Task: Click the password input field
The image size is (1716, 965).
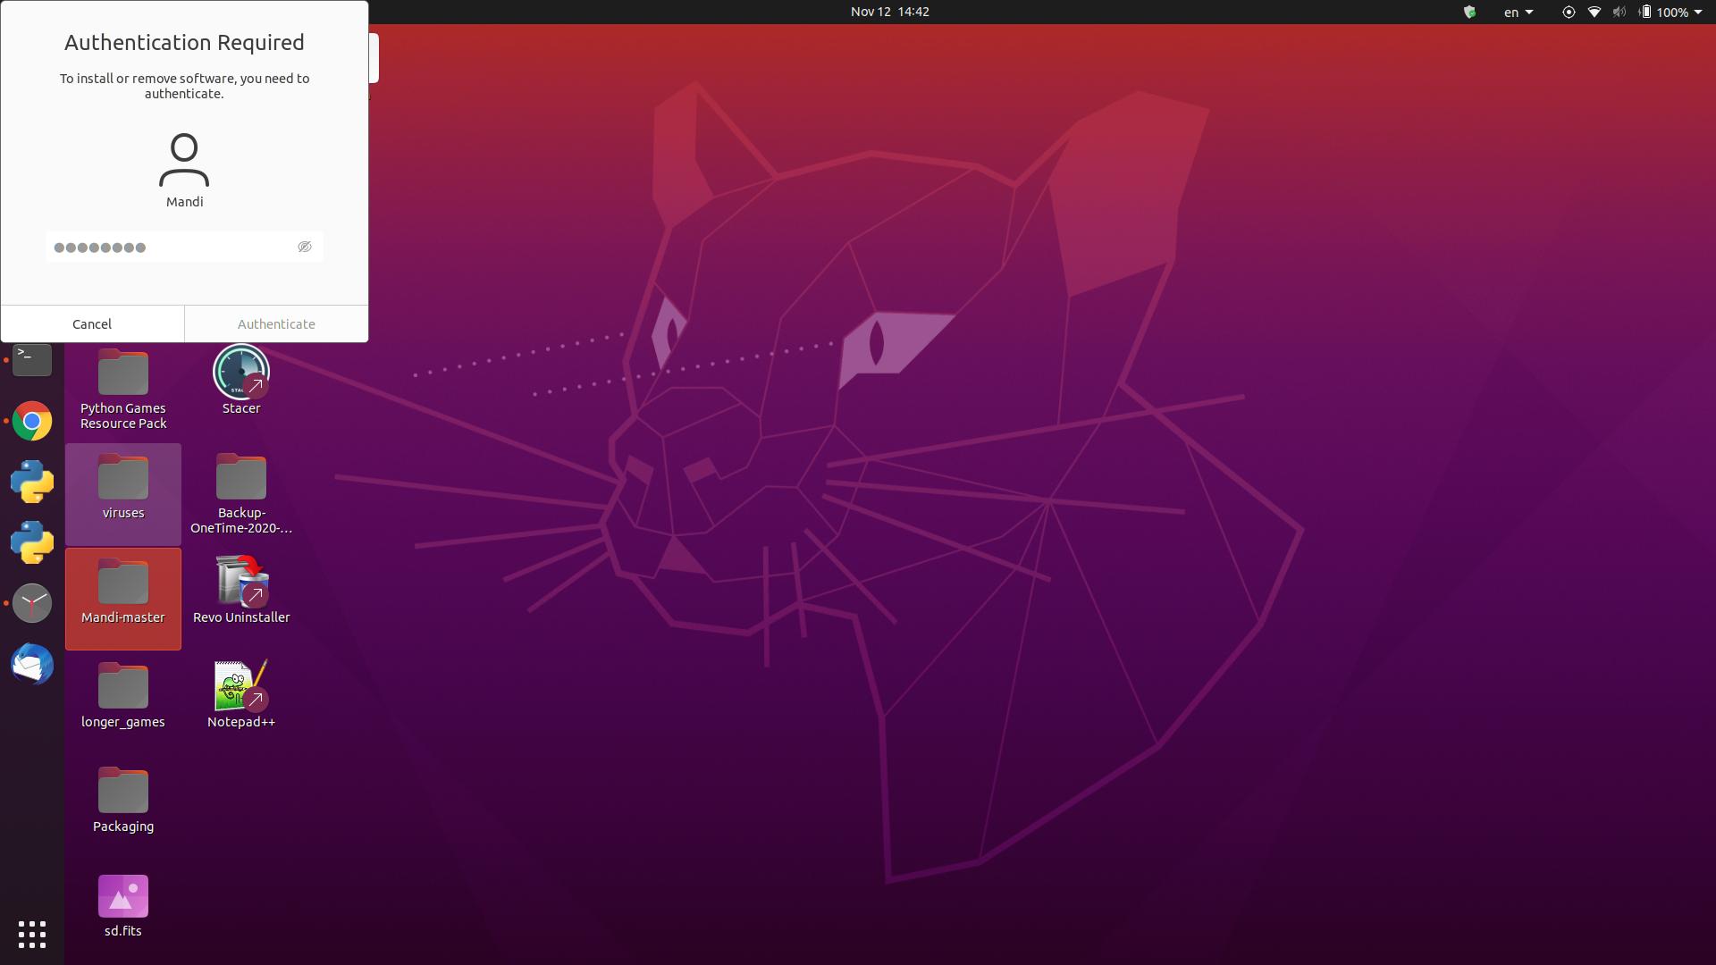Action: [x=170, y=247]
